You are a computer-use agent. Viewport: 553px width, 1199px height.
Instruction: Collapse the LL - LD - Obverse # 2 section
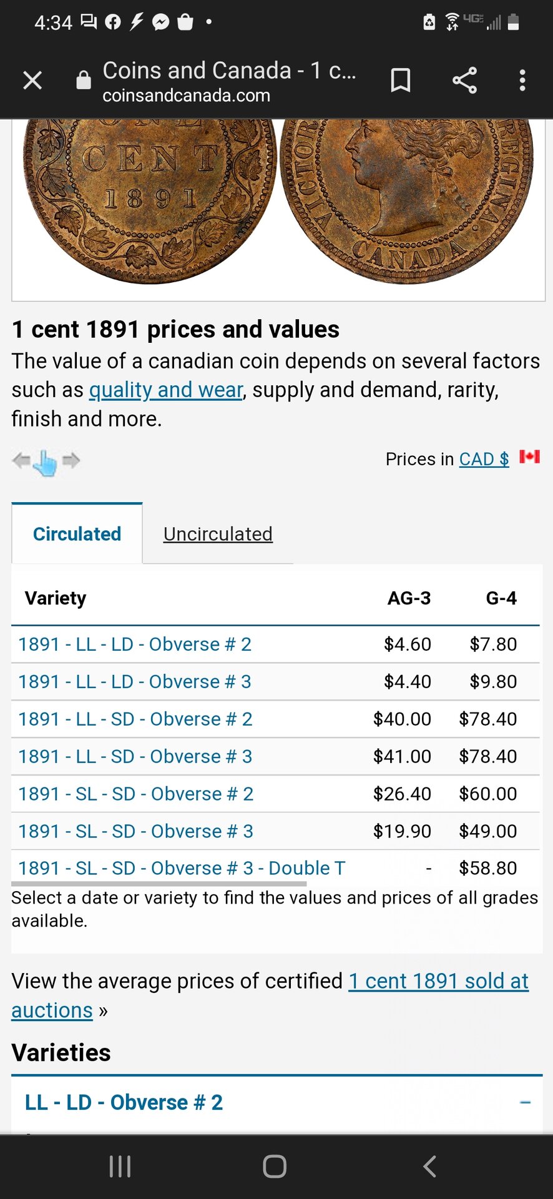[x=526, y=1103]
